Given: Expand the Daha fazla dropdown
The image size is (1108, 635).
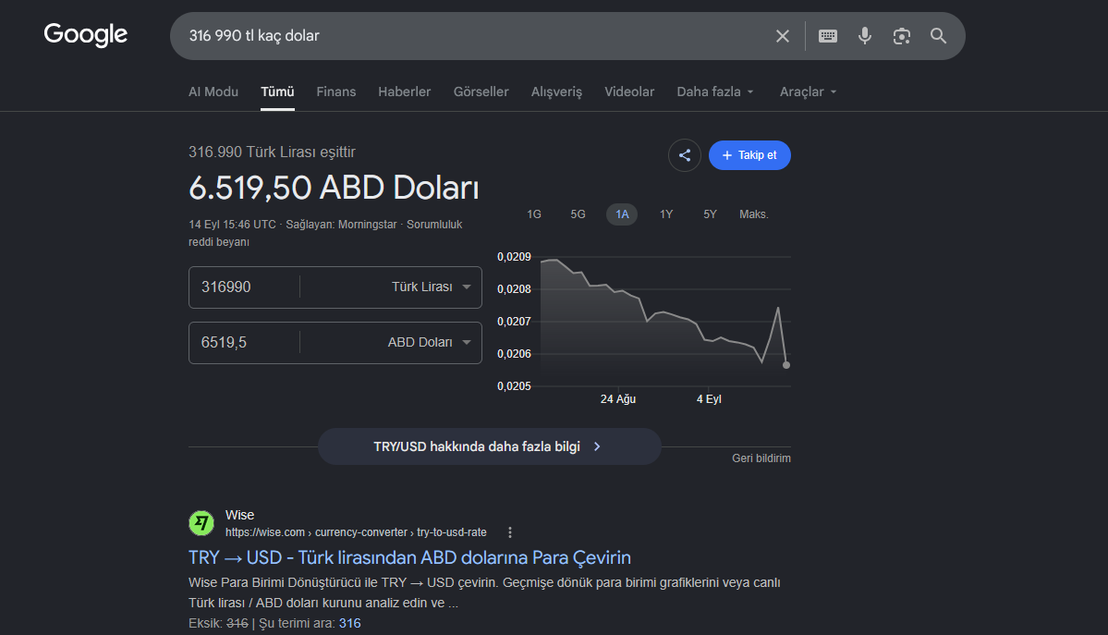Looking at the screenshot, I should coord(715,92).
